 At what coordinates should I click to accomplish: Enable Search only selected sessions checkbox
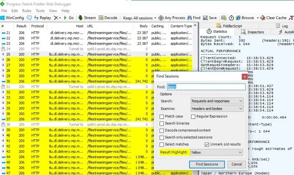(162, 138)
